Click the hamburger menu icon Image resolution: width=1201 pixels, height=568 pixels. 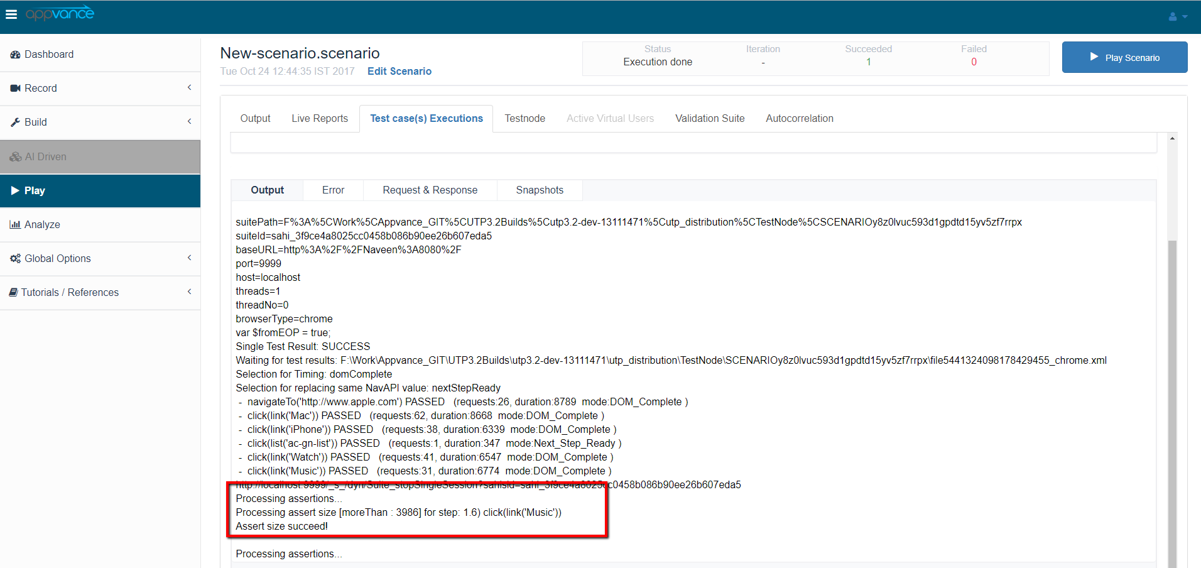(11, 14)
